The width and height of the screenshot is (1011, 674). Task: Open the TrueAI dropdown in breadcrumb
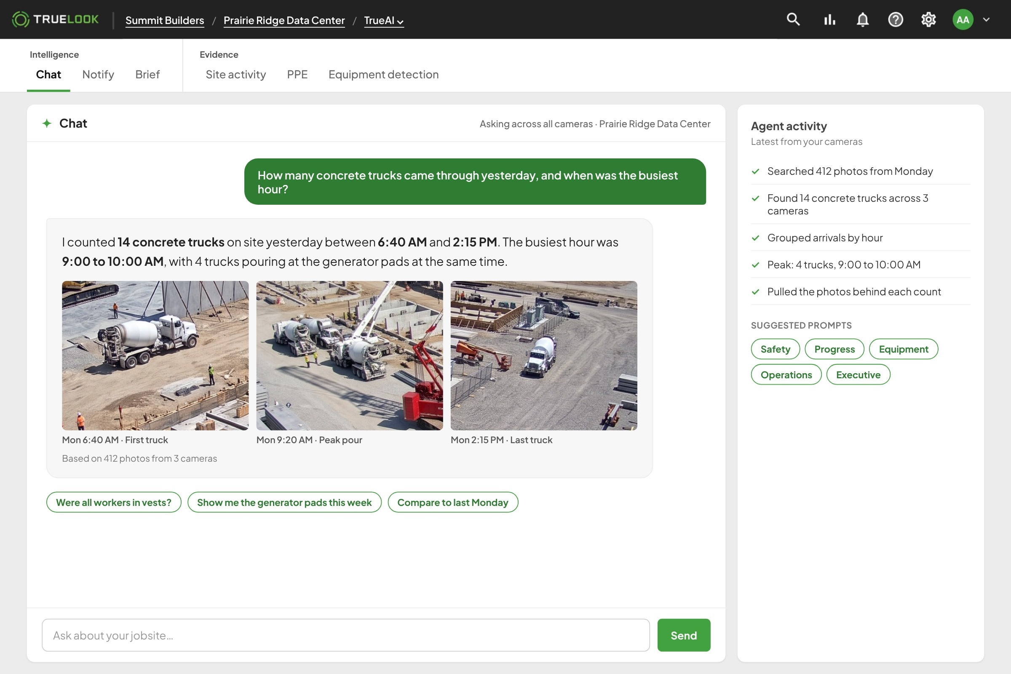(383, 20)
